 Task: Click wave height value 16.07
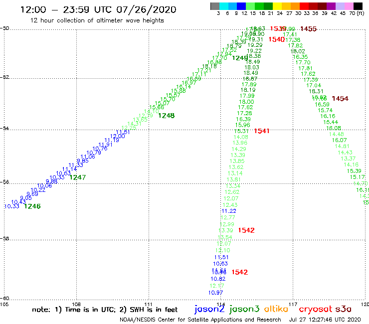click(340, 140)
